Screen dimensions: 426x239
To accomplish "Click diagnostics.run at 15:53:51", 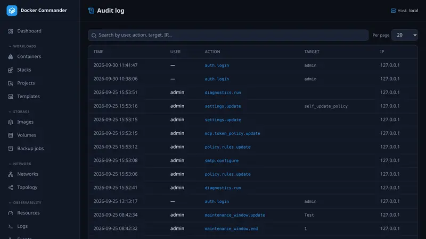I will [223, 92].
